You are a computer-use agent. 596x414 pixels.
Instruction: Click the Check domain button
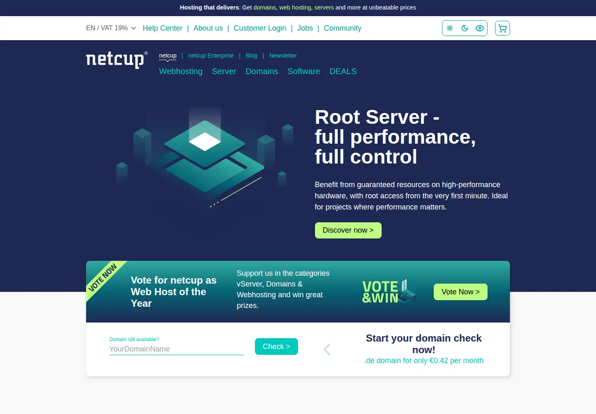[276, 347]
